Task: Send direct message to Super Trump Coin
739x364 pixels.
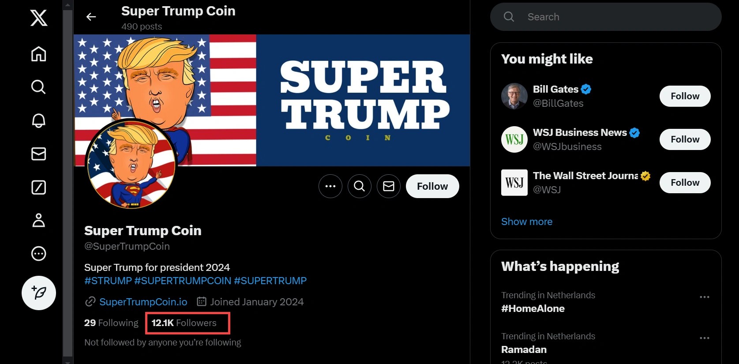Action: [389, 186]
